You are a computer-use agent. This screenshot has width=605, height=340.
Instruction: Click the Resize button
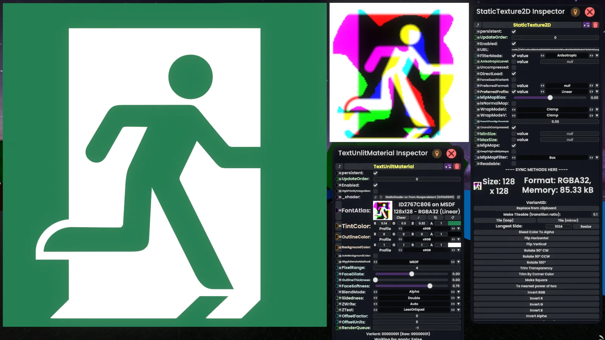pyautogui.click(x=586, y=227)
